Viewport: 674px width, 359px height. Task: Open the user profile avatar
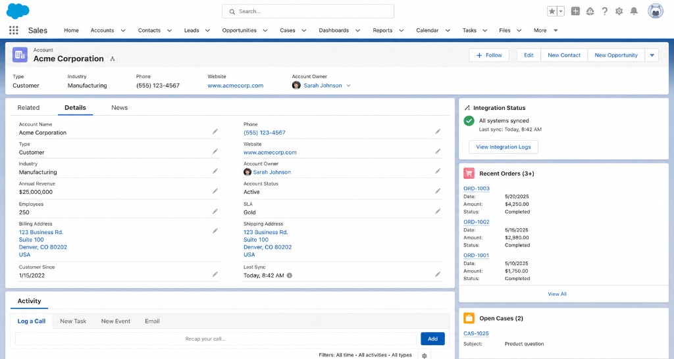click(x=656, y=11)
